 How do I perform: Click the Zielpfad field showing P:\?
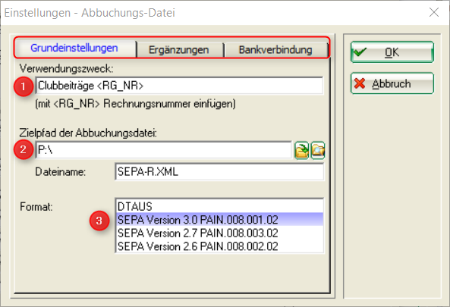click(163, 149)
